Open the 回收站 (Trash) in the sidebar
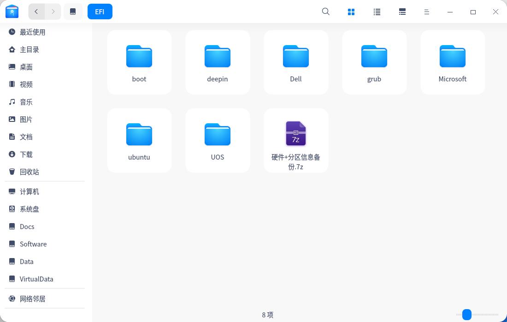The image size is (507, 322). click(x=29, y=172)
